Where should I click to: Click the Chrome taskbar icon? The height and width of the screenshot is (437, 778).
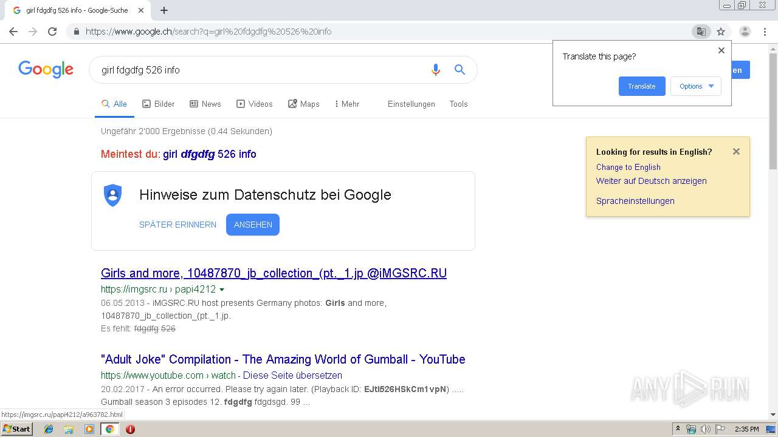(109, 429)
